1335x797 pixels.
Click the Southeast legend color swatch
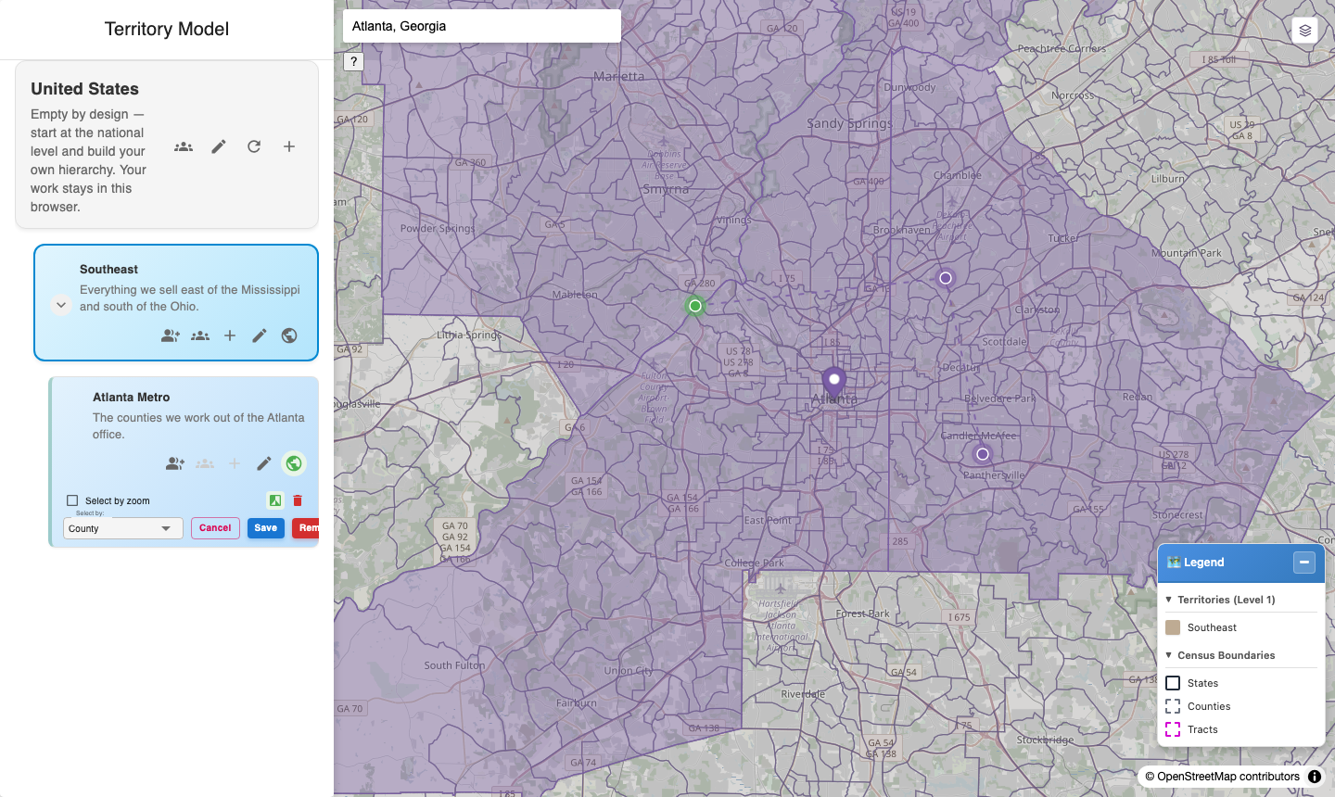coord(1173,627)
